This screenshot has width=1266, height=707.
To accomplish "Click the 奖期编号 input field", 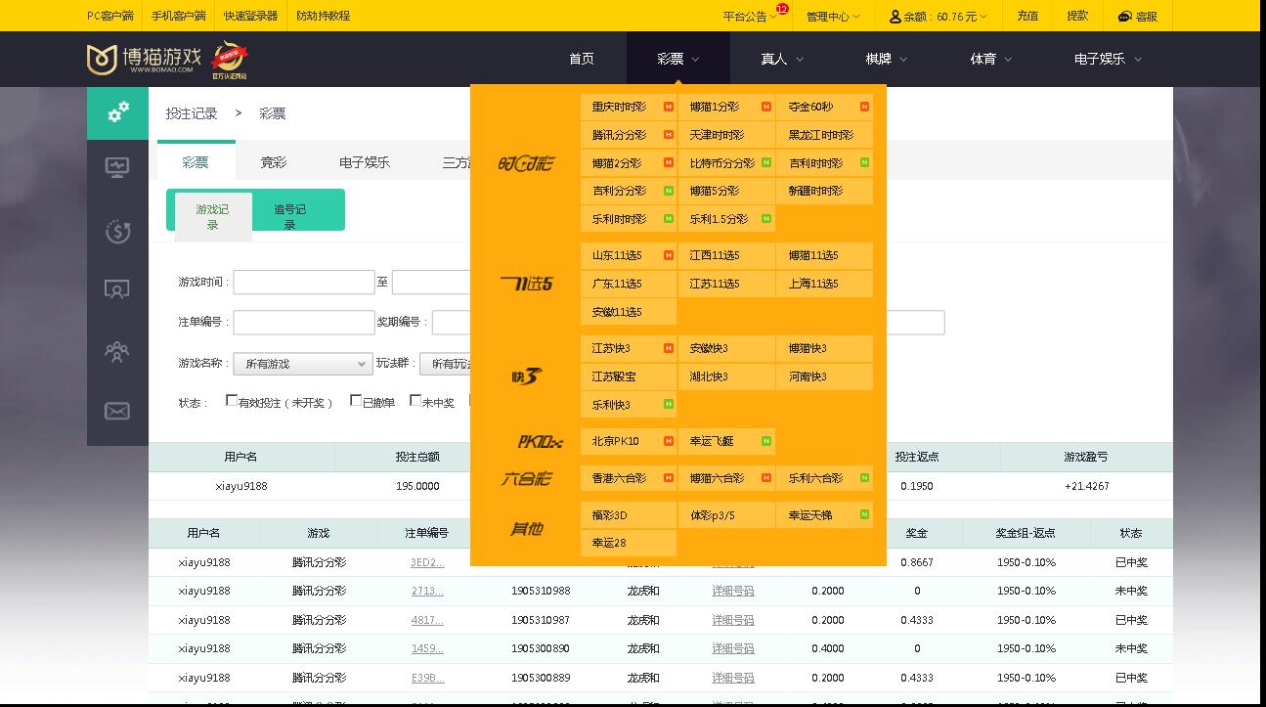I will click(x=452, y=322).
